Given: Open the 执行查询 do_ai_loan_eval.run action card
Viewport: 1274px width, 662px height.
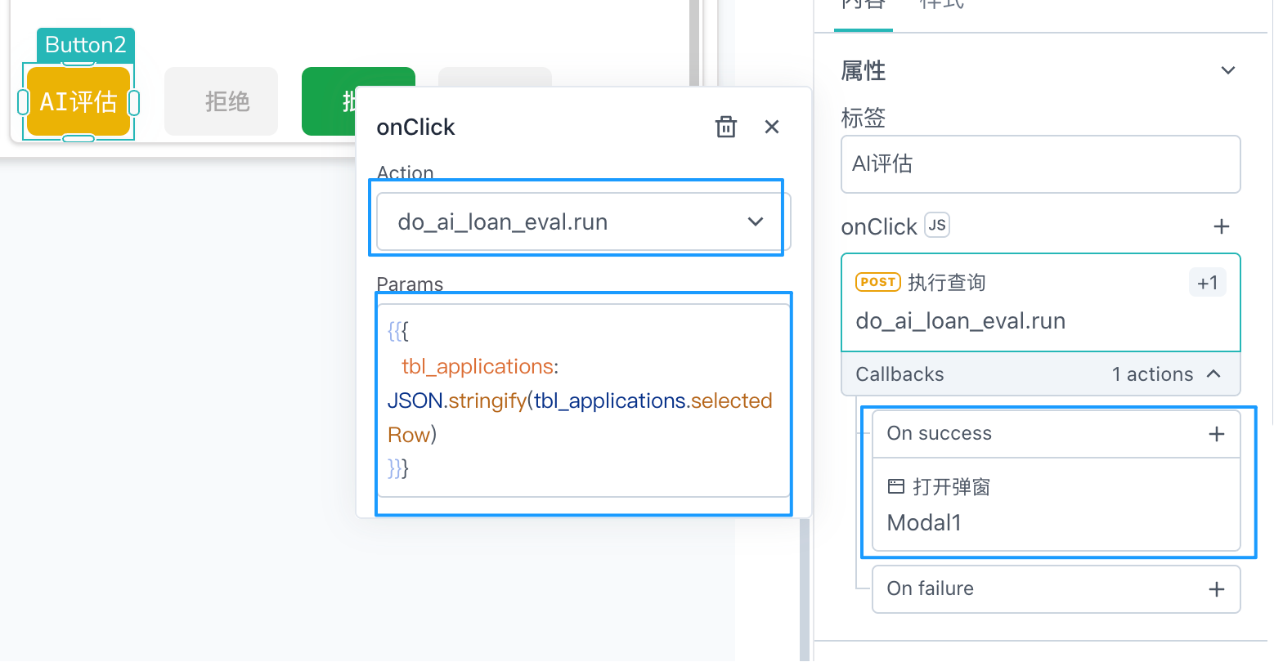Looking at the screenshot, I should (1040, 302).
